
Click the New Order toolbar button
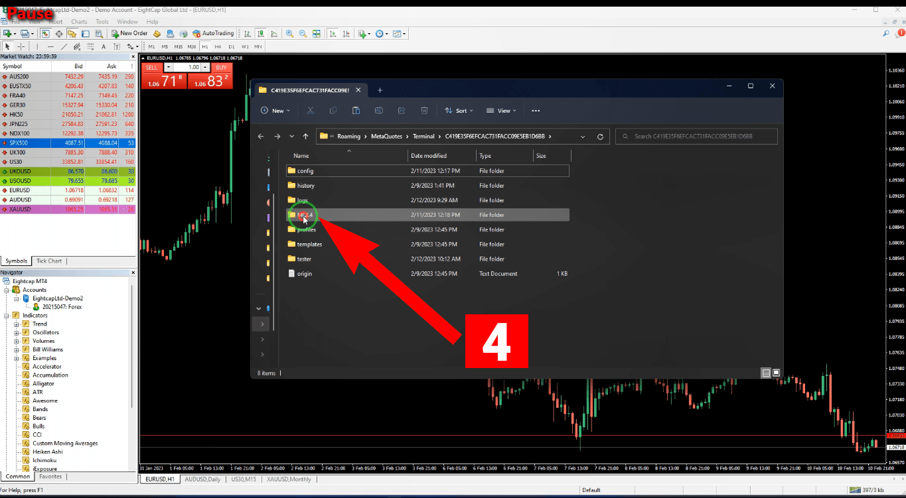click(129, 33)
